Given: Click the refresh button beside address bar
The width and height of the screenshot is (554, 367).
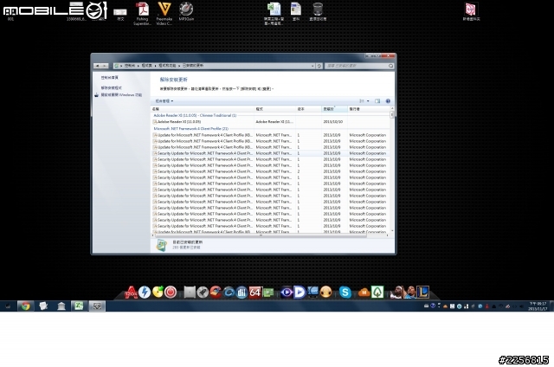Looking at the screenshot, I should (x=319, y=66).
